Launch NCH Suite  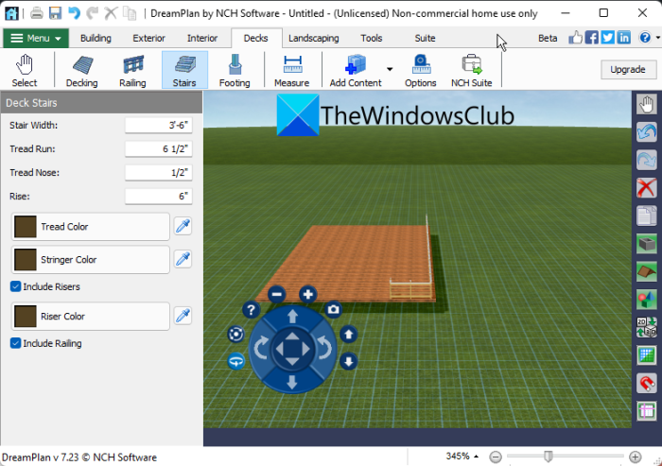pyautogui.click(x=472, y=70)
